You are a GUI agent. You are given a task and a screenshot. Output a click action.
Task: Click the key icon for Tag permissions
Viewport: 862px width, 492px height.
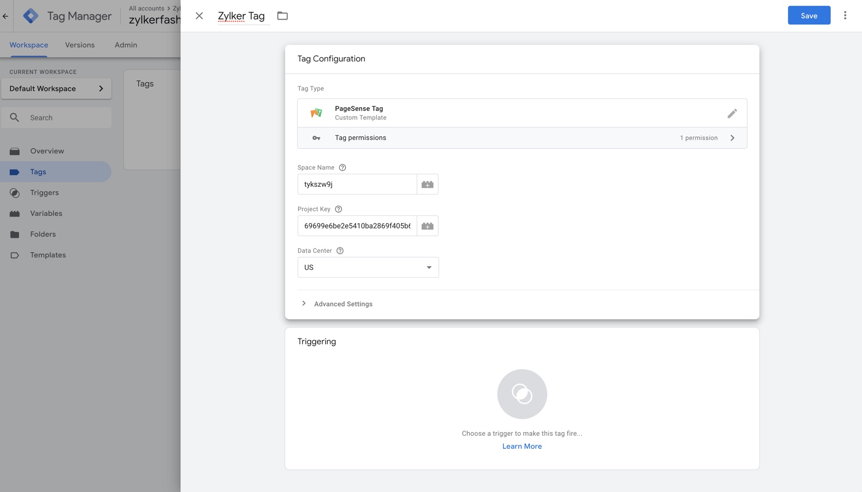pyautogui.click(x=316, y=138)
